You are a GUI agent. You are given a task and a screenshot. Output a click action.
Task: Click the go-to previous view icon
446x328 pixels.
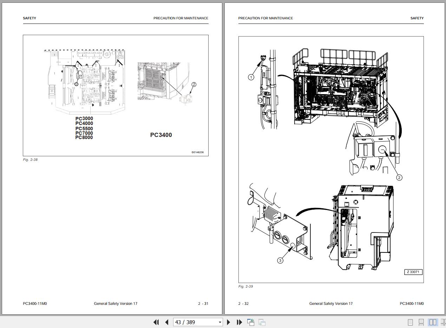coord(251,322)
